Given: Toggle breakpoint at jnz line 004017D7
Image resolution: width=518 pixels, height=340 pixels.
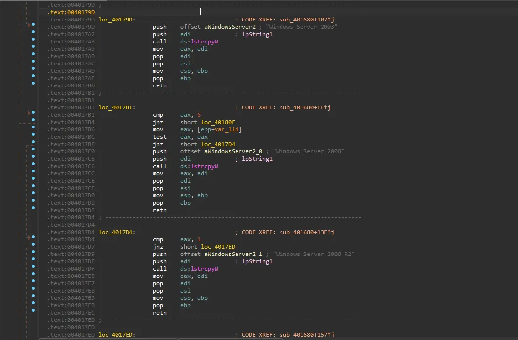Looking at the screenshot, I should 33,244.
